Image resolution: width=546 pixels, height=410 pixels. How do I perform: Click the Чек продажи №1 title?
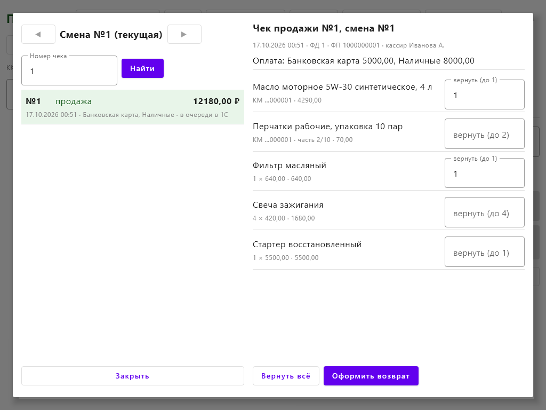[x=324, y=28]
